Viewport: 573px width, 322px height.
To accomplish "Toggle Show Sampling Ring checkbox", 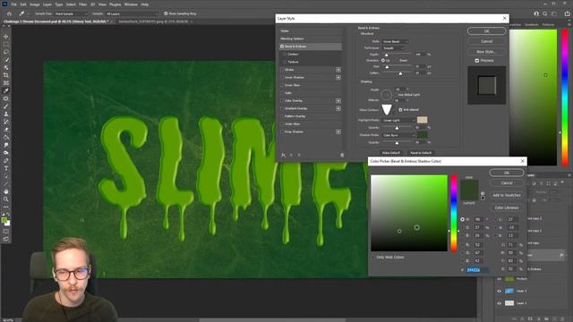I will [x=166, y=13].
